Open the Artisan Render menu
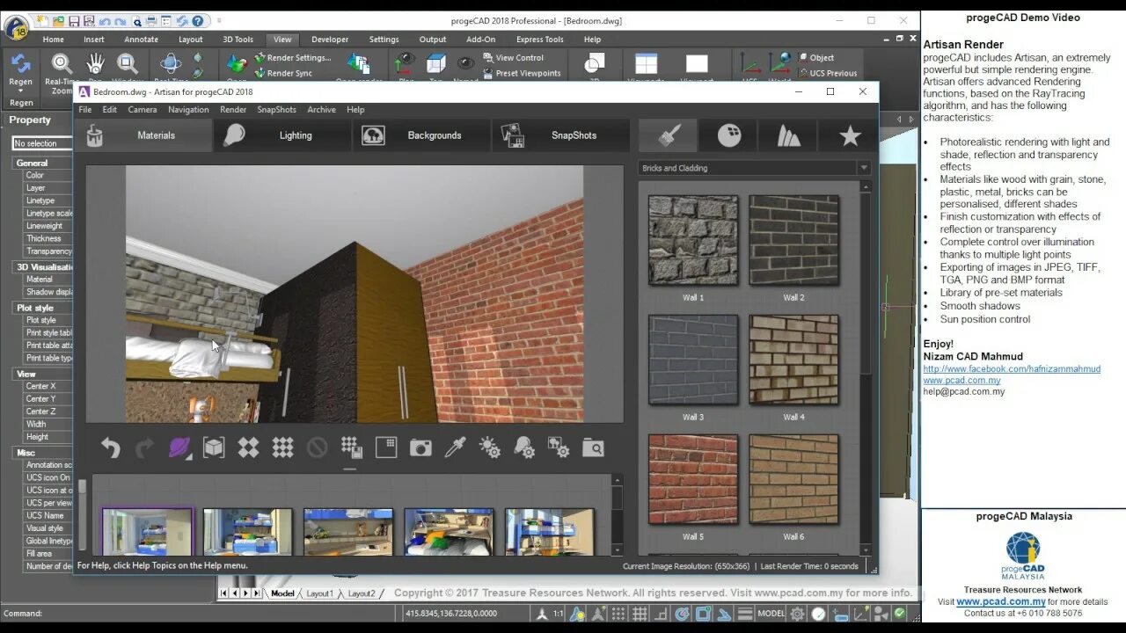The width and height of the screenshot is (1126, 633). [x=233, y=110]
